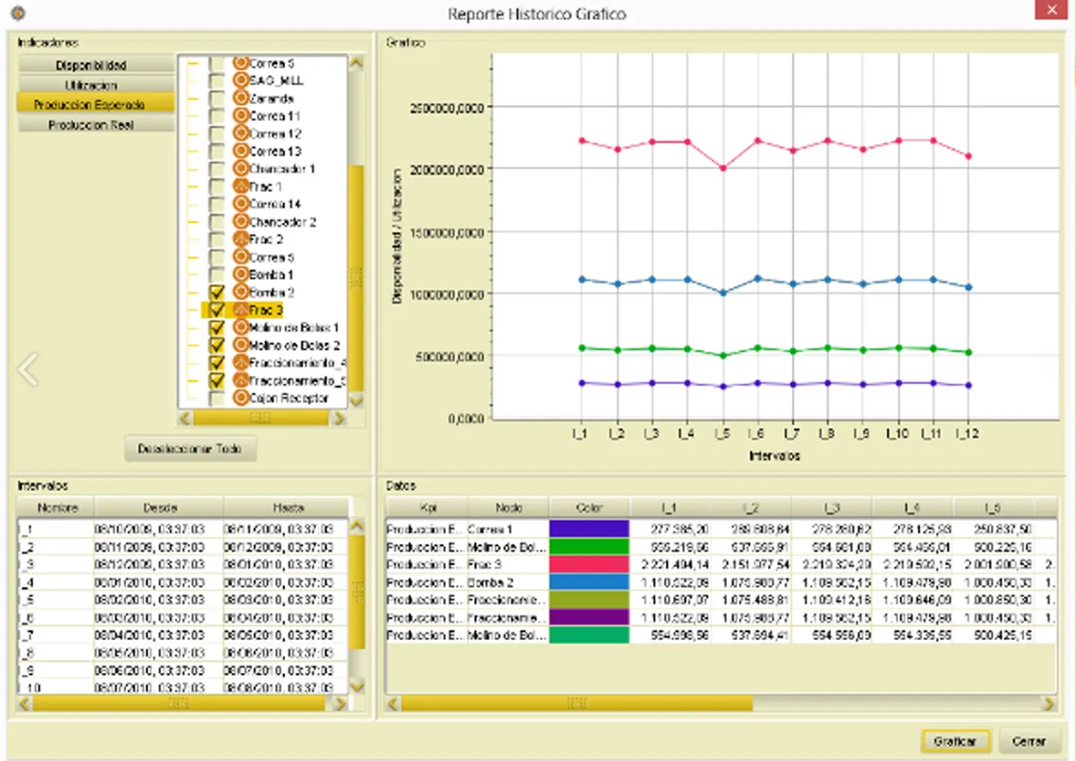Click the Bomba 2 node icon
Image resolution: width=1076 pixels, height=761 pixels.
[x=240, y=292]
